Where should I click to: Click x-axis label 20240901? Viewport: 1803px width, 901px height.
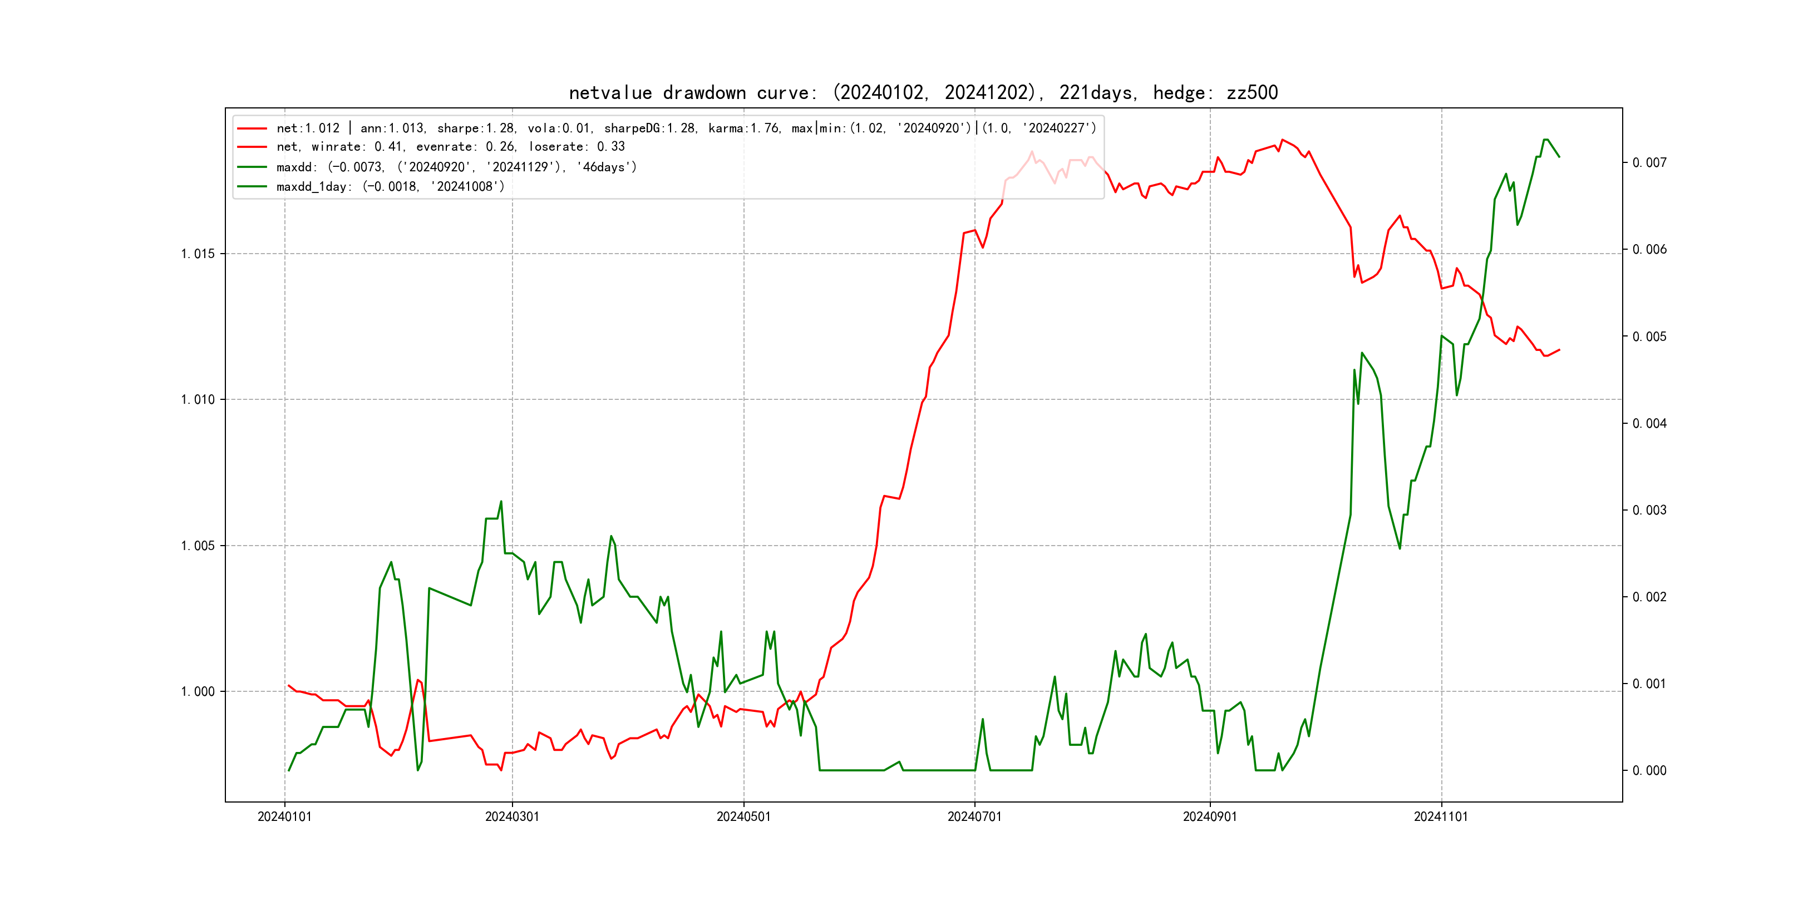pos(1209,816)
